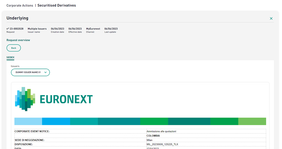Click the CORPORATE EVENT NOTICE label
Screen dimensions: 282x149
coord(32,132)
